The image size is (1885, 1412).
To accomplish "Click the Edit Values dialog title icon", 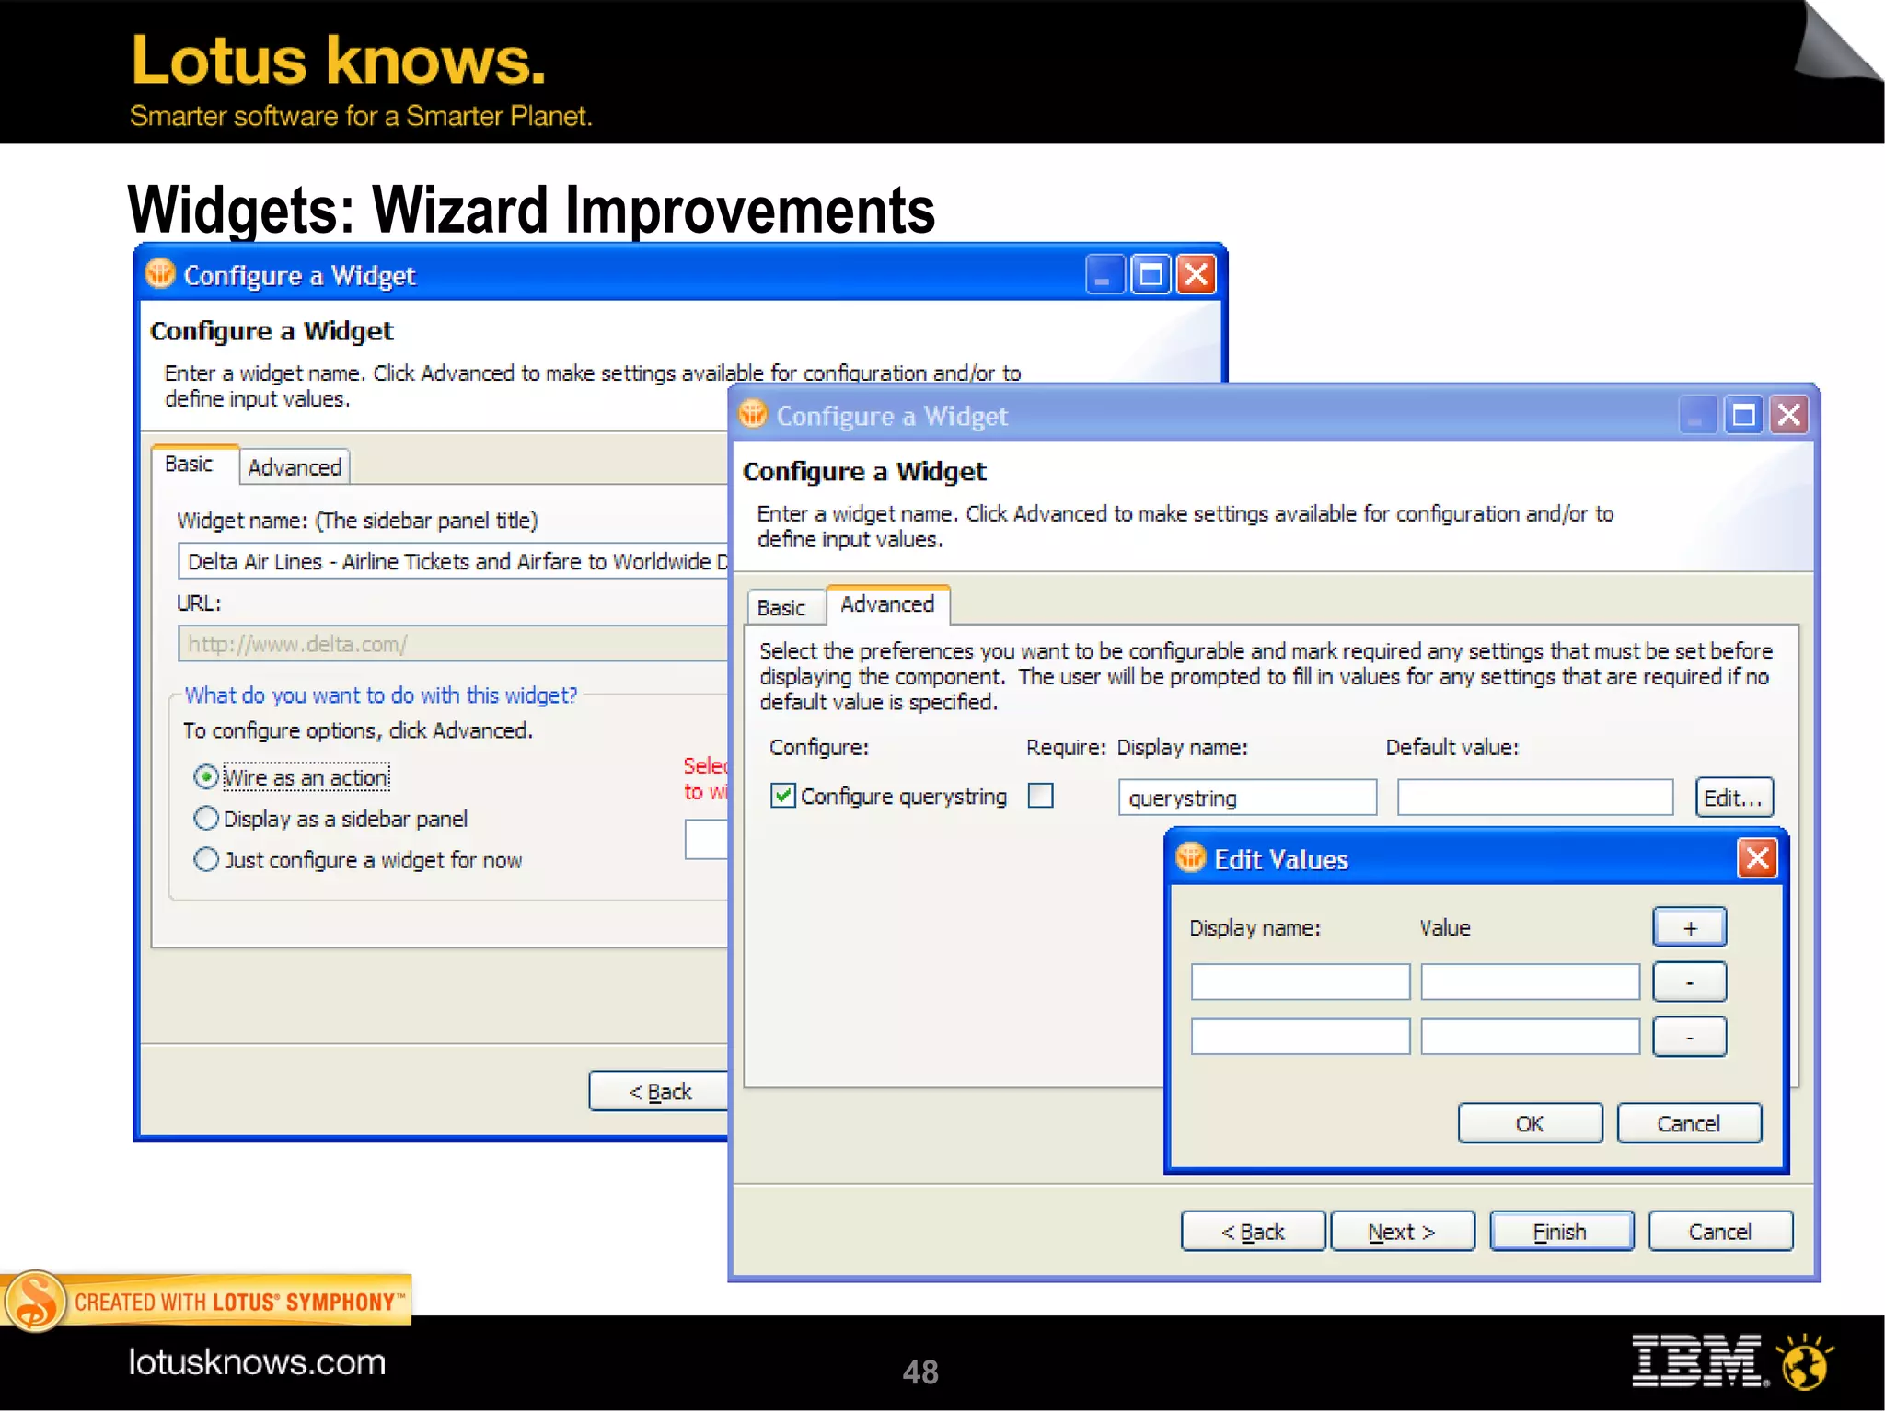I will point(1191,857).
